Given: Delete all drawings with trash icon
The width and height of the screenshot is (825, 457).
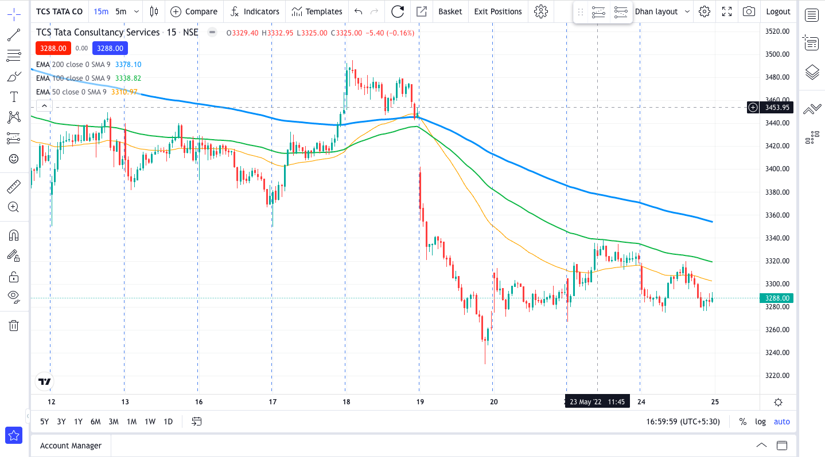Looking at the screenshot, I should coord(14,325).
